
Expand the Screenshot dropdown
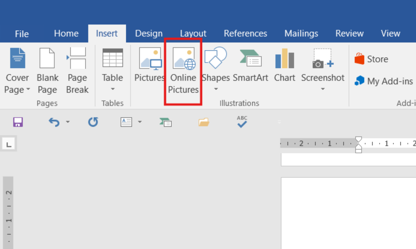[323, 89]
